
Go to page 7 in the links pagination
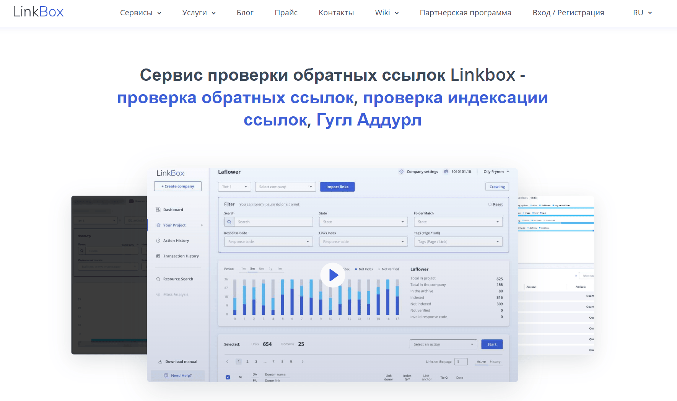(273, 361)
